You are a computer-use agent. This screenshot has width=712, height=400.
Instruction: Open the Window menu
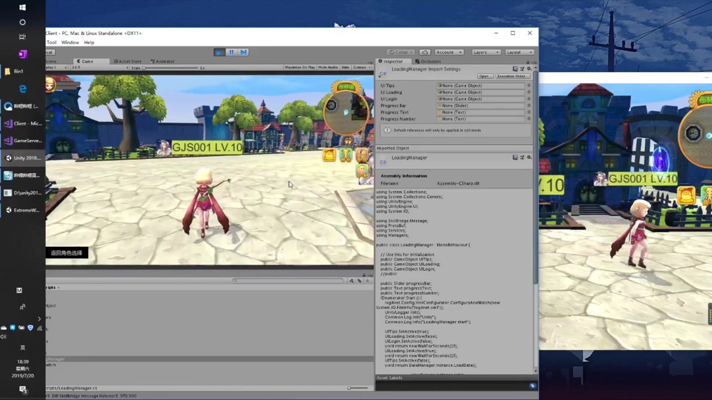click(70, 42)
